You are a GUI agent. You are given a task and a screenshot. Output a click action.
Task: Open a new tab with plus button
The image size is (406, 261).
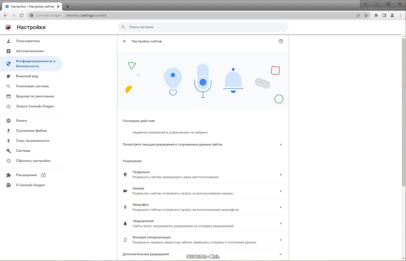point(68,7)
